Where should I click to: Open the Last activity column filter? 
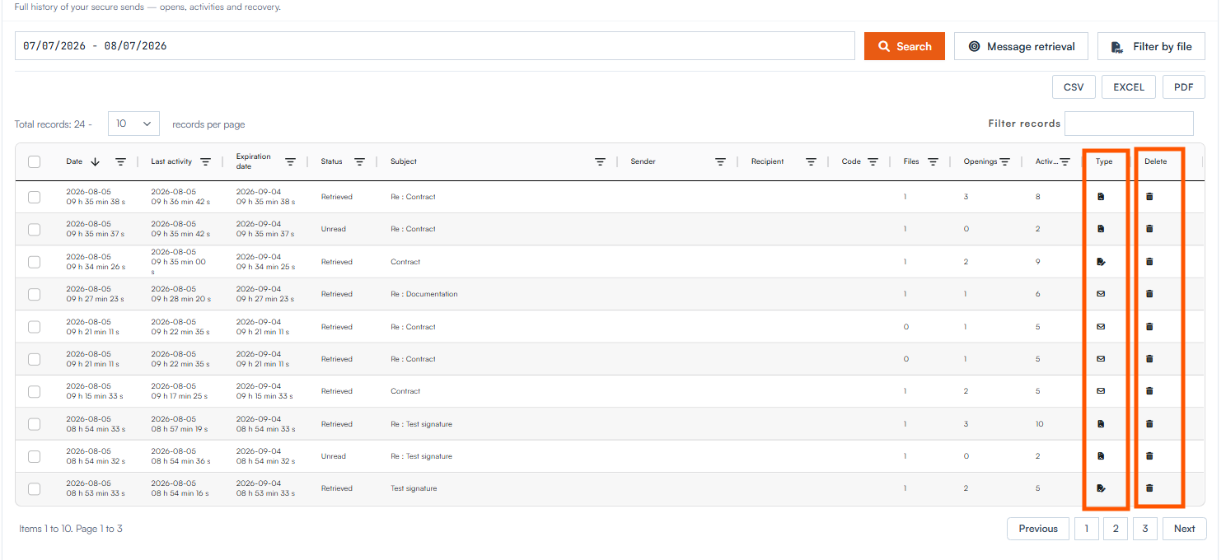206,162
